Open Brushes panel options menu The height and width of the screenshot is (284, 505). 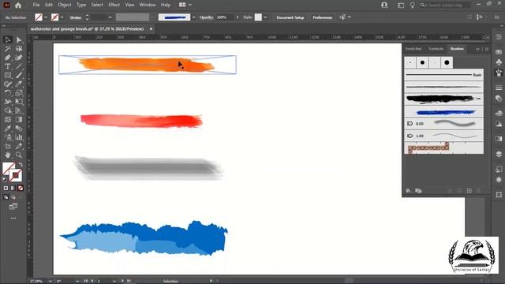[487, 49]
